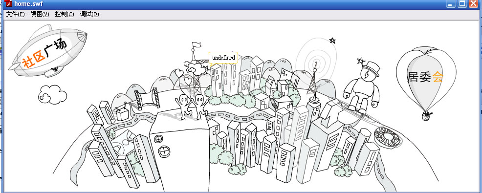This screenshot has width=482, height=193.
Task: Open the 文件(F) menu
Action: pyautogui.click(x=15, y=14)
